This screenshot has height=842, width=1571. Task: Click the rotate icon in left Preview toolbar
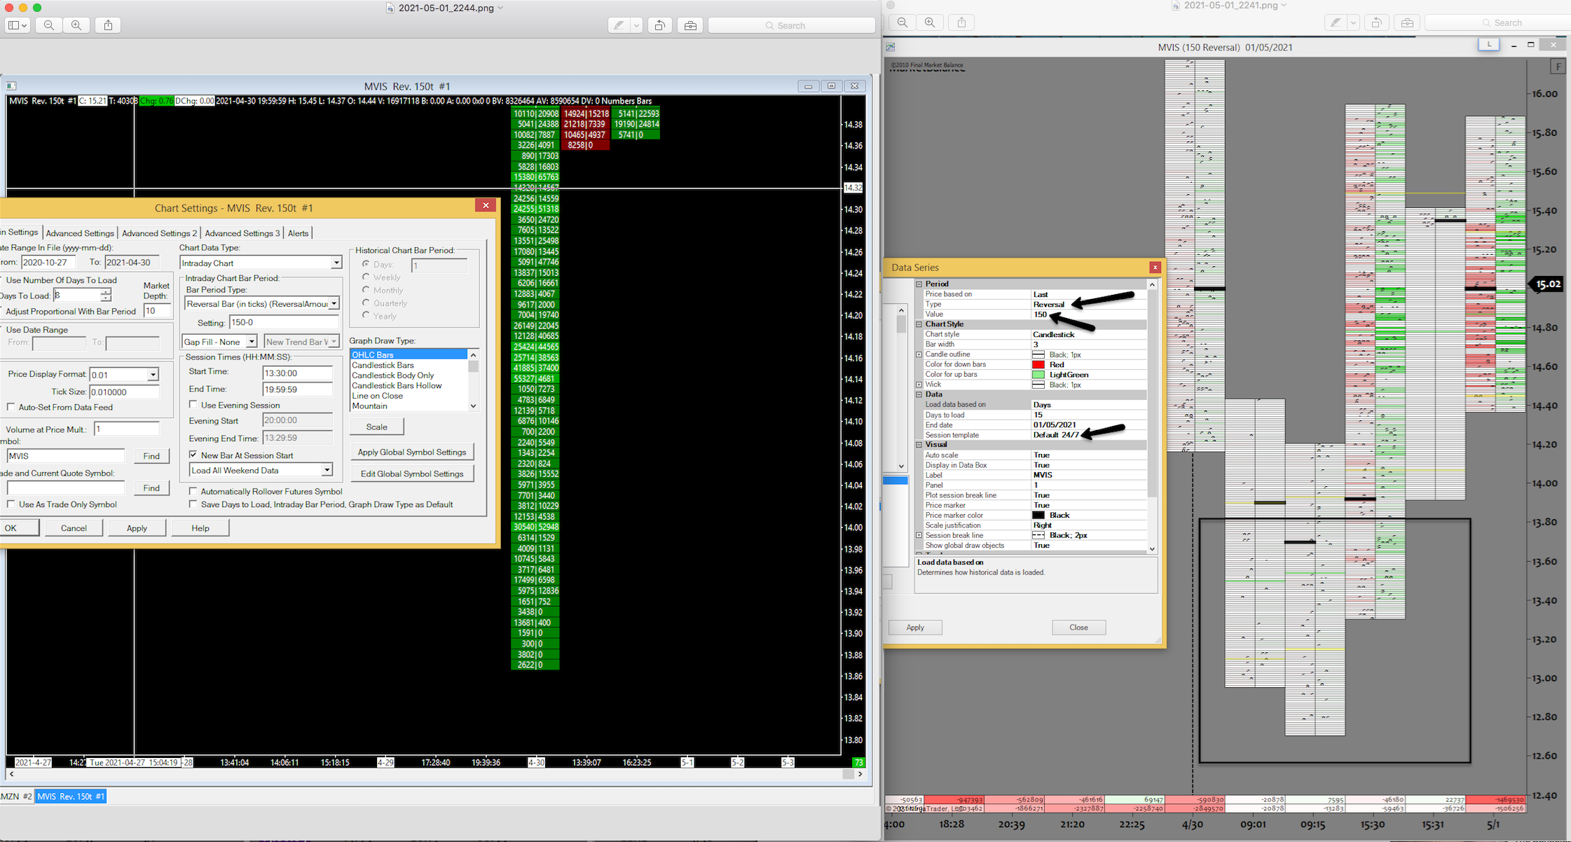click(659, 25)
